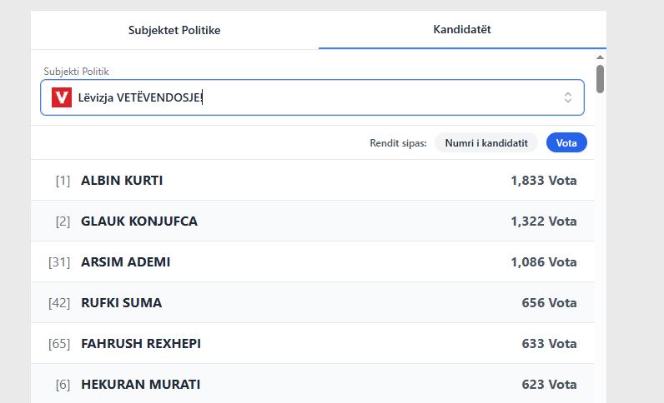Sort candidates by Vota
Screen dimensions: 664x403
click(566, 143)
